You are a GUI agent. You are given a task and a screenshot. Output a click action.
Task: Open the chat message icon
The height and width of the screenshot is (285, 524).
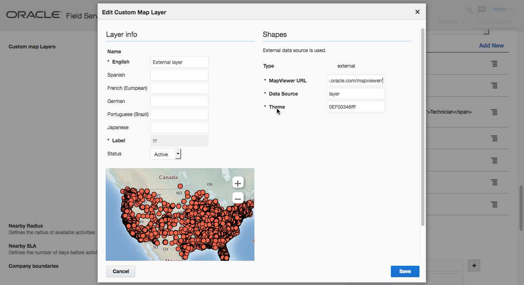point(482,10)
